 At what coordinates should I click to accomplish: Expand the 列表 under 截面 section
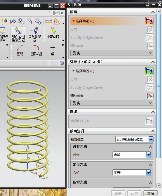[x=112, y=53]
